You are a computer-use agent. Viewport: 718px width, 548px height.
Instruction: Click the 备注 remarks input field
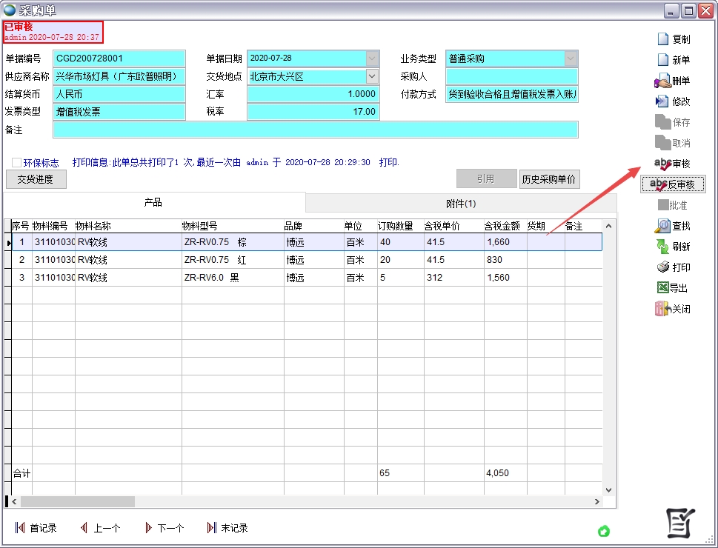315,130
